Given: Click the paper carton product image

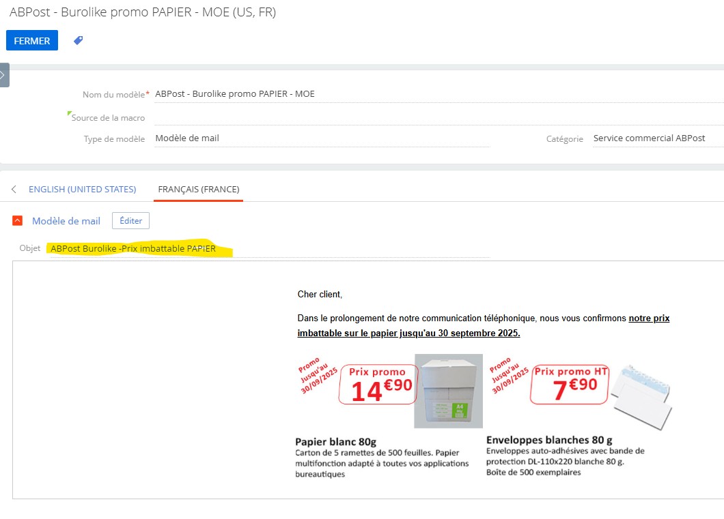Looking at the screenshot, I should pos(448,391).
